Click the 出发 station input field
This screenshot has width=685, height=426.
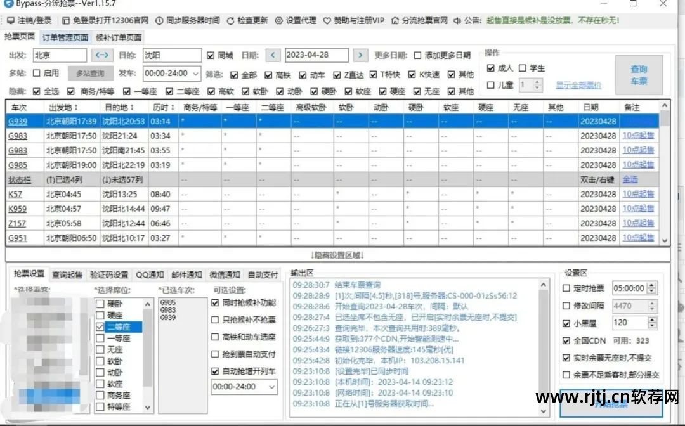point(60,55)
